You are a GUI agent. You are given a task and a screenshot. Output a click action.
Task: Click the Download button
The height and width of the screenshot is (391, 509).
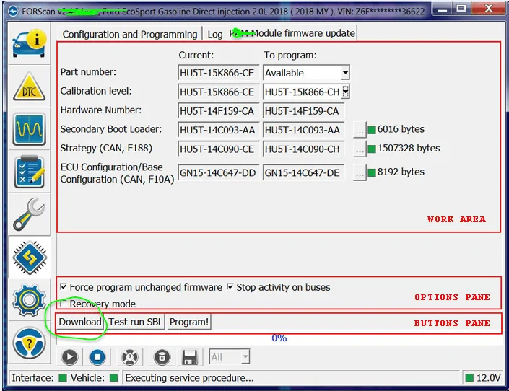(x=80, y=322)
